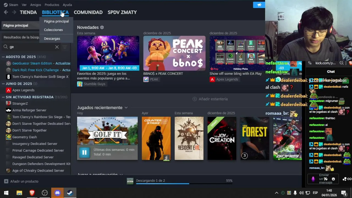Screen dimensions: 352x198
Task: Open The Joy of Creation demo cover
Action: 222,138
